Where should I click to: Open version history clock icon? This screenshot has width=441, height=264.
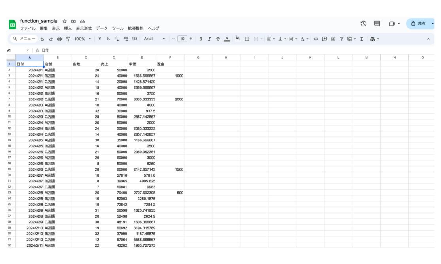363,24
